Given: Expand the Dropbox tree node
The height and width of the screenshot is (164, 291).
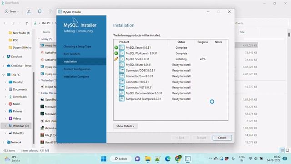Looking at the screenshot, I should [3, 56].
